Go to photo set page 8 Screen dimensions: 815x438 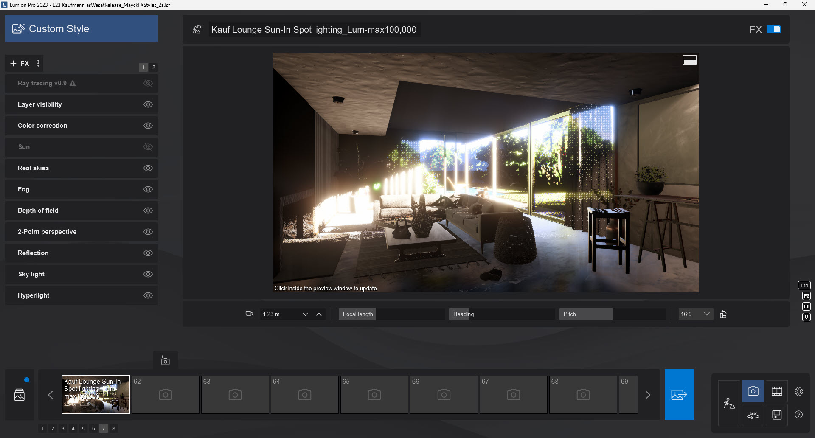[x=114, y=429]
